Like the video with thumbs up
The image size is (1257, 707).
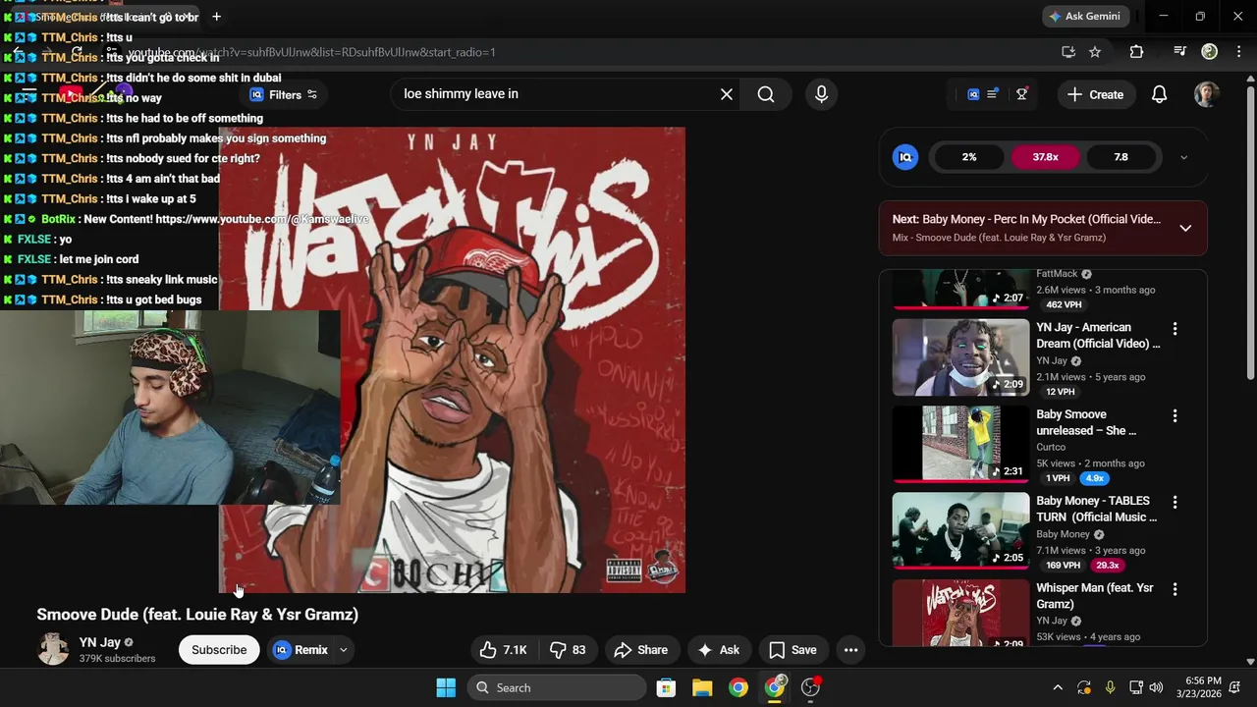504,650
